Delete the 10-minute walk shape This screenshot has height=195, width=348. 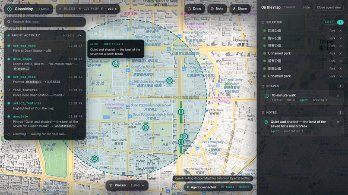(338, 96)
